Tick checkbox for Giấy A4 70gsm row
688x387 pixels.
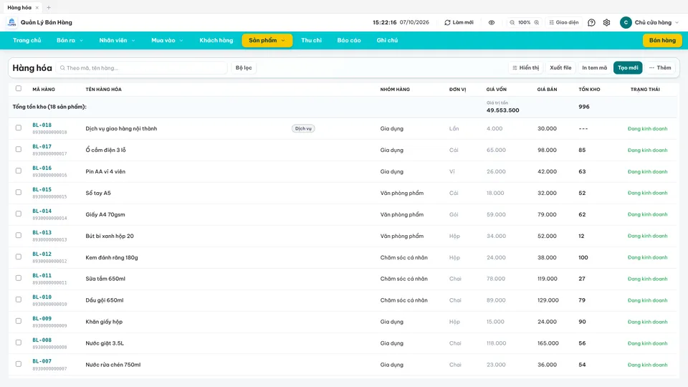click(19, 214)
